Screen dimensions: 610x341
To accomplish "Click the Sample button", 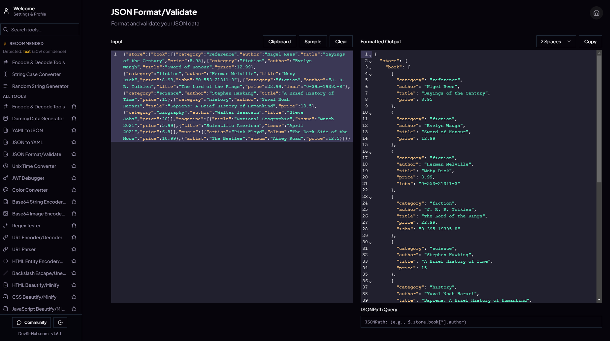I will (312, 41).
